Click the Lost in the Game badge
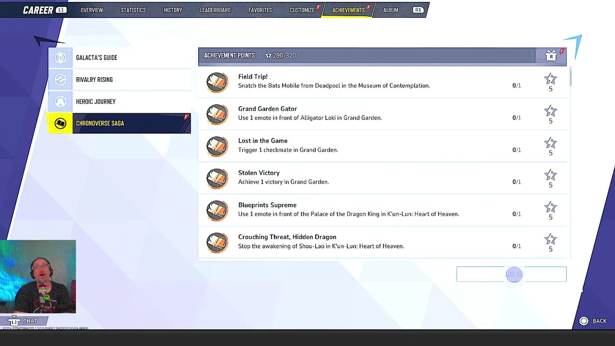The height and width of the screenshot is (346, 615). click(217, 146)
